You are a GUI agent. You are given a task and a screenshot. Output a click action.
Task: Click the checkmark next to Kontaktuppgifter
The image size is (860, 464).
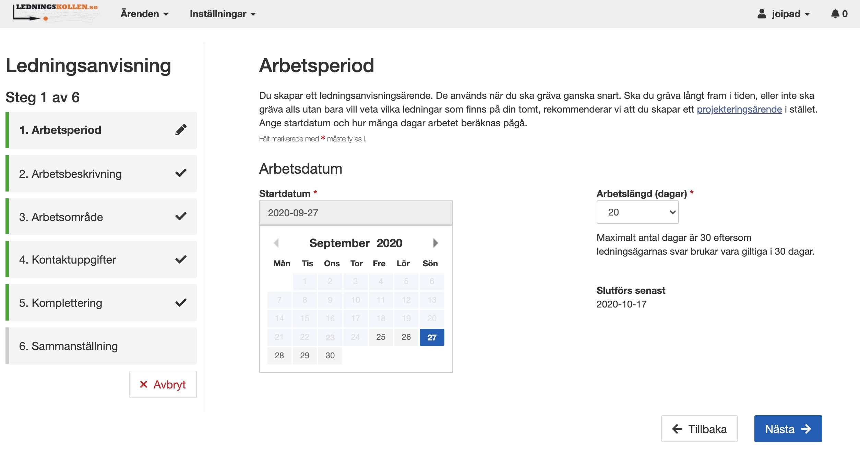click(x=181, y=259)
